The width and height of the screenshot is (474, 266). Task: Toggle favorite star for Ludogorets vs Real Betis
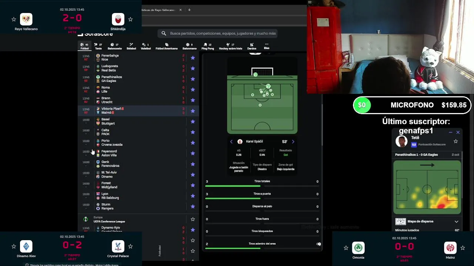(x=193, y=68)
